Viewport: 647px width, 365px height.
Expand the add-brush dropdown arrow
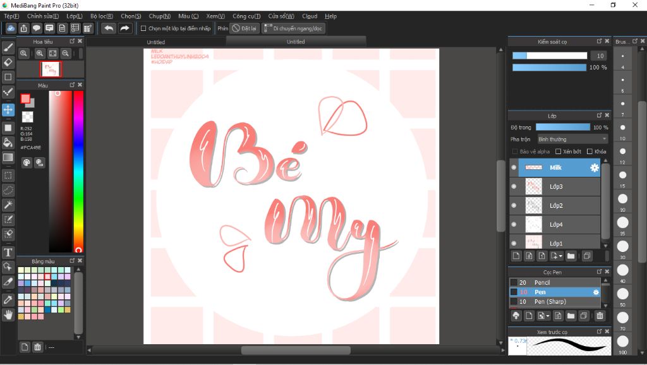point(548,316)
